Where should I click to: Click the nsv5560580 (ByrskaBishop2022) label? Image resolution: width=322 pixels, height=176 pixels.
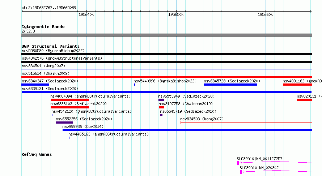pyautogui.click(x=53, y=51)
